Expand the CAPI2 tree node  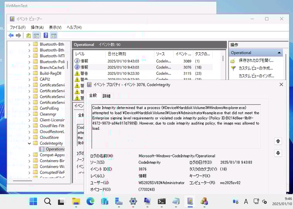29,79
